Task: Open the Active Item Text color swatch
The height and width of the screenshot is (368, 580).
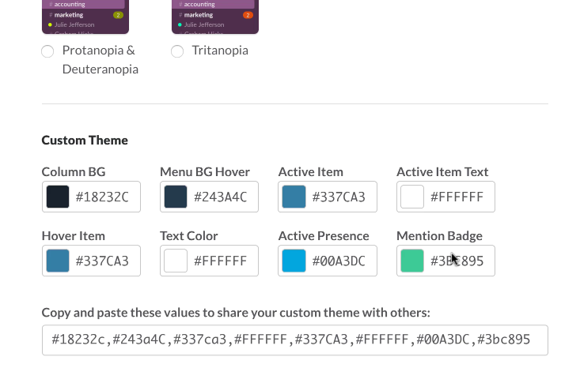Action: 412,197
